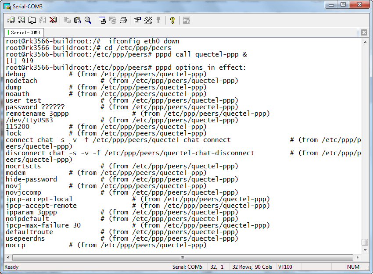Viewport: 373px width, 274px height.
Task: Copy the selected terminal text
Action: click(68, 20)
